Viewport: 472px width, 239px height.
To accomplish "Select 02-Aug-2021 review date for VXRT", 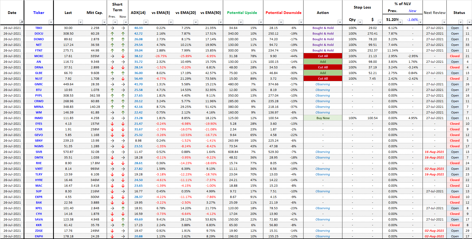I will pos(434,169).
